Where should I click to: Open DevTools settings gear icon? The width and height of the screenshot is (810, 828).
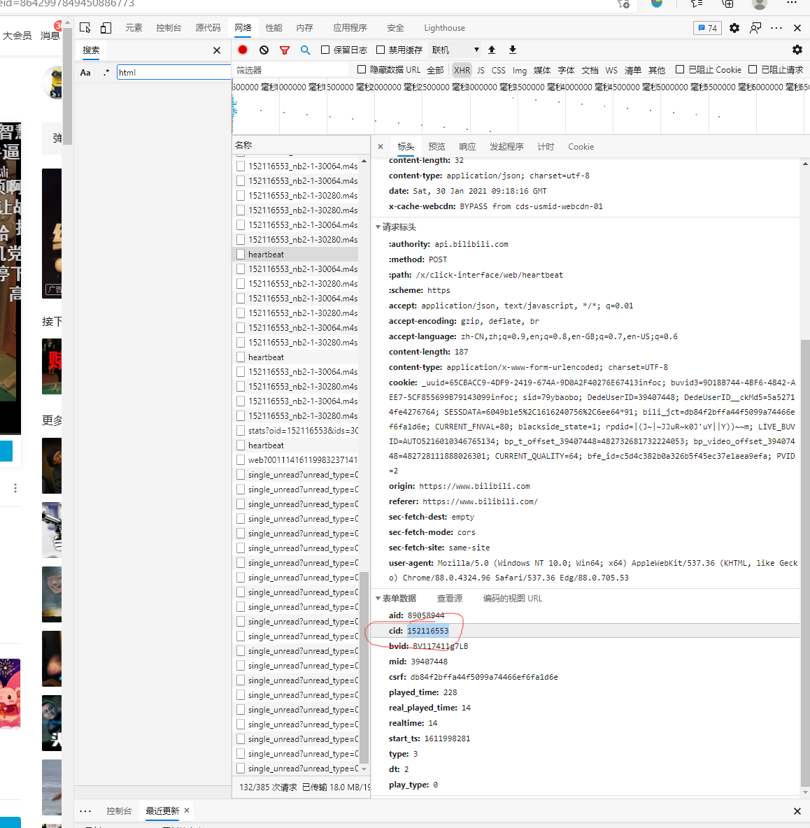tap(734, 28)
